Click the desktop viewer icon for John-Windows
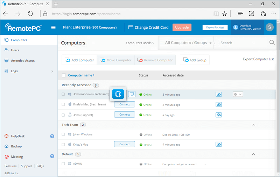 [132, 94]
